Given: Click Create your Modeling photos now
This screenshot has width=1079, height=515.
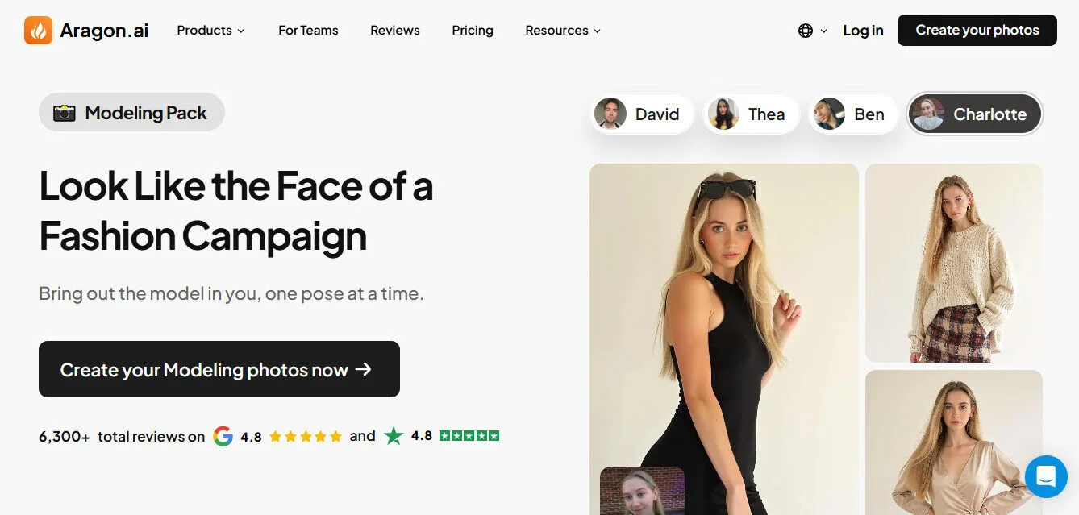Looking at the screenshot, I should coord(219,369).
